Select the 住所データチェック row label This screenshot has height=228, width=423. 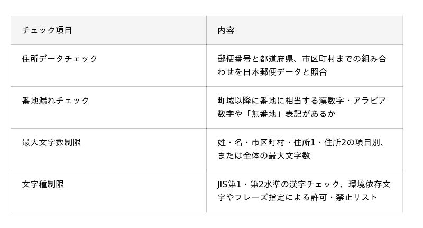(x=60, y=59)
